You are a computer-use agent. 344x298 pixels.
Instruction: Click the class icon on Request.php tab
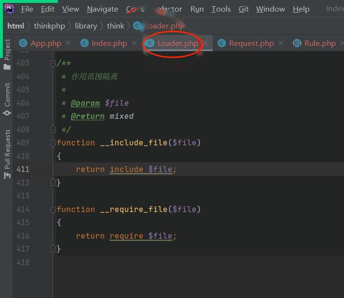222,43
